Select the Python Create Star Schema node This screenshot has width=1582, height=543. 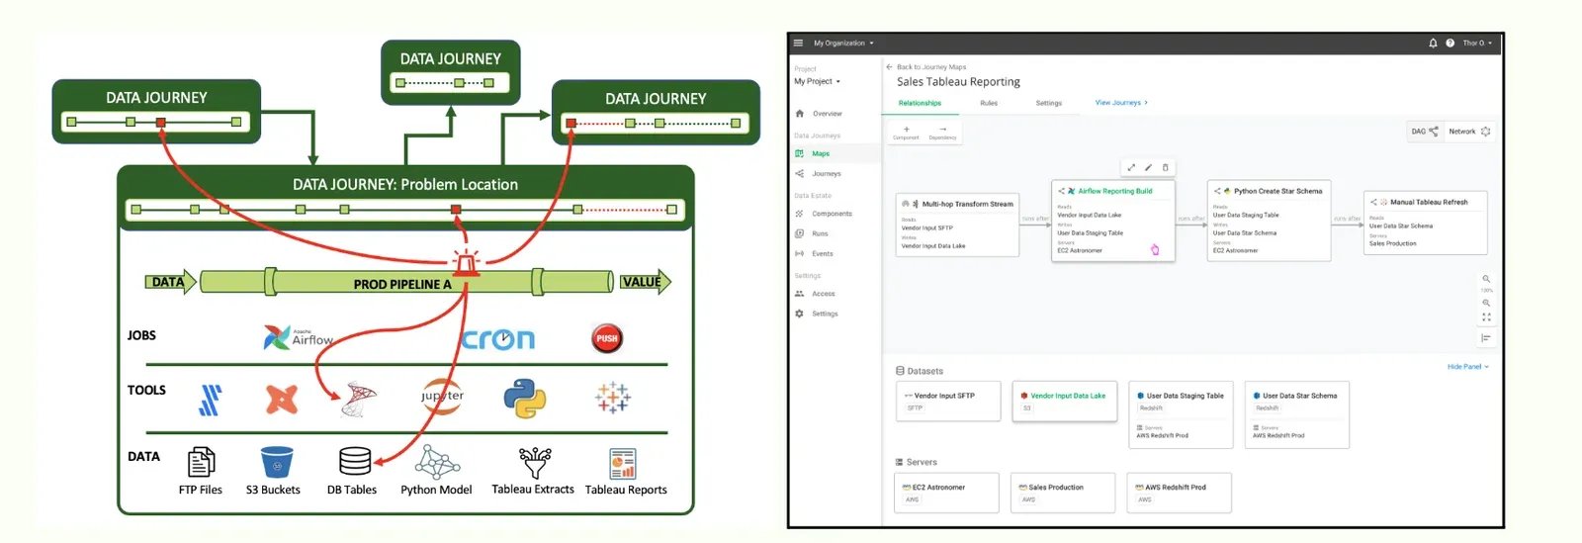click(1269, 220)
